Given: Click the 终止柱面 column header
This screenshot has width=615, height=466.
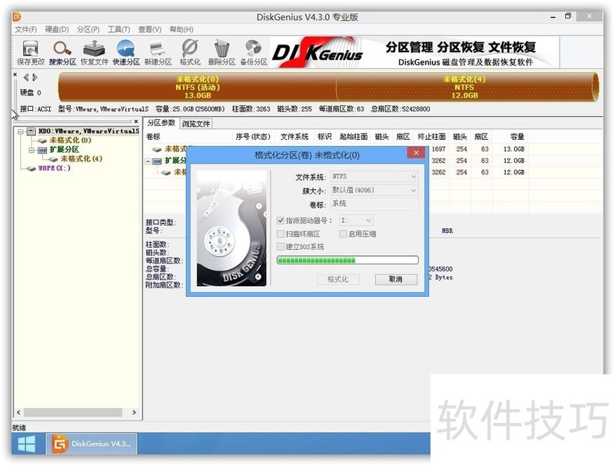Looking at the screenshot, I should [431, 137].
